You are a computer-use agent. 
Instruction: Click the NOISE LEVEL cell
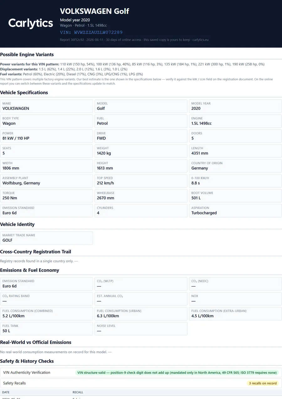(x=141, y=328)
